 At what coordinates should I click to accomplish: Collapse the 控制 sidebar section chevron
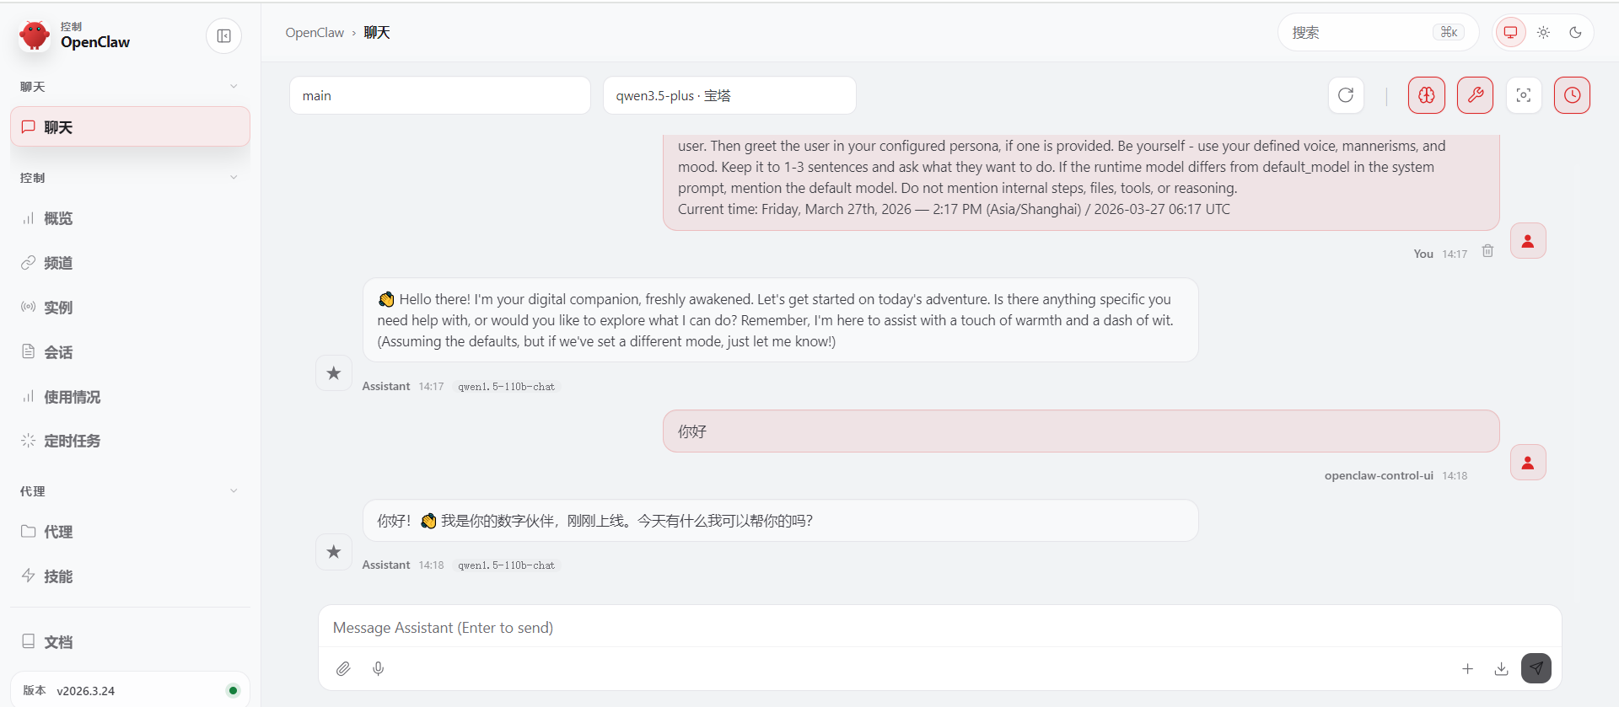(x=234, y=178)
